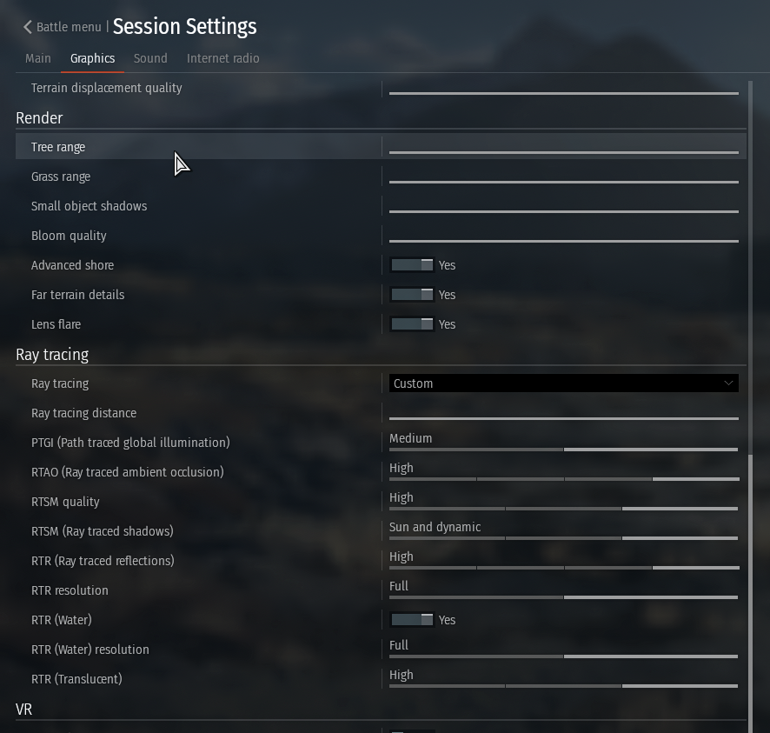Click PTGI Path traced global illumination label
Viewport: 770px width, 733px height.
[x=130, y=443]
